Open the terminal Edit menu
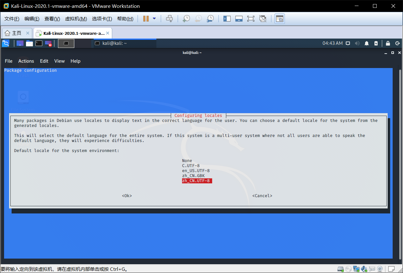 pos(44,61)
